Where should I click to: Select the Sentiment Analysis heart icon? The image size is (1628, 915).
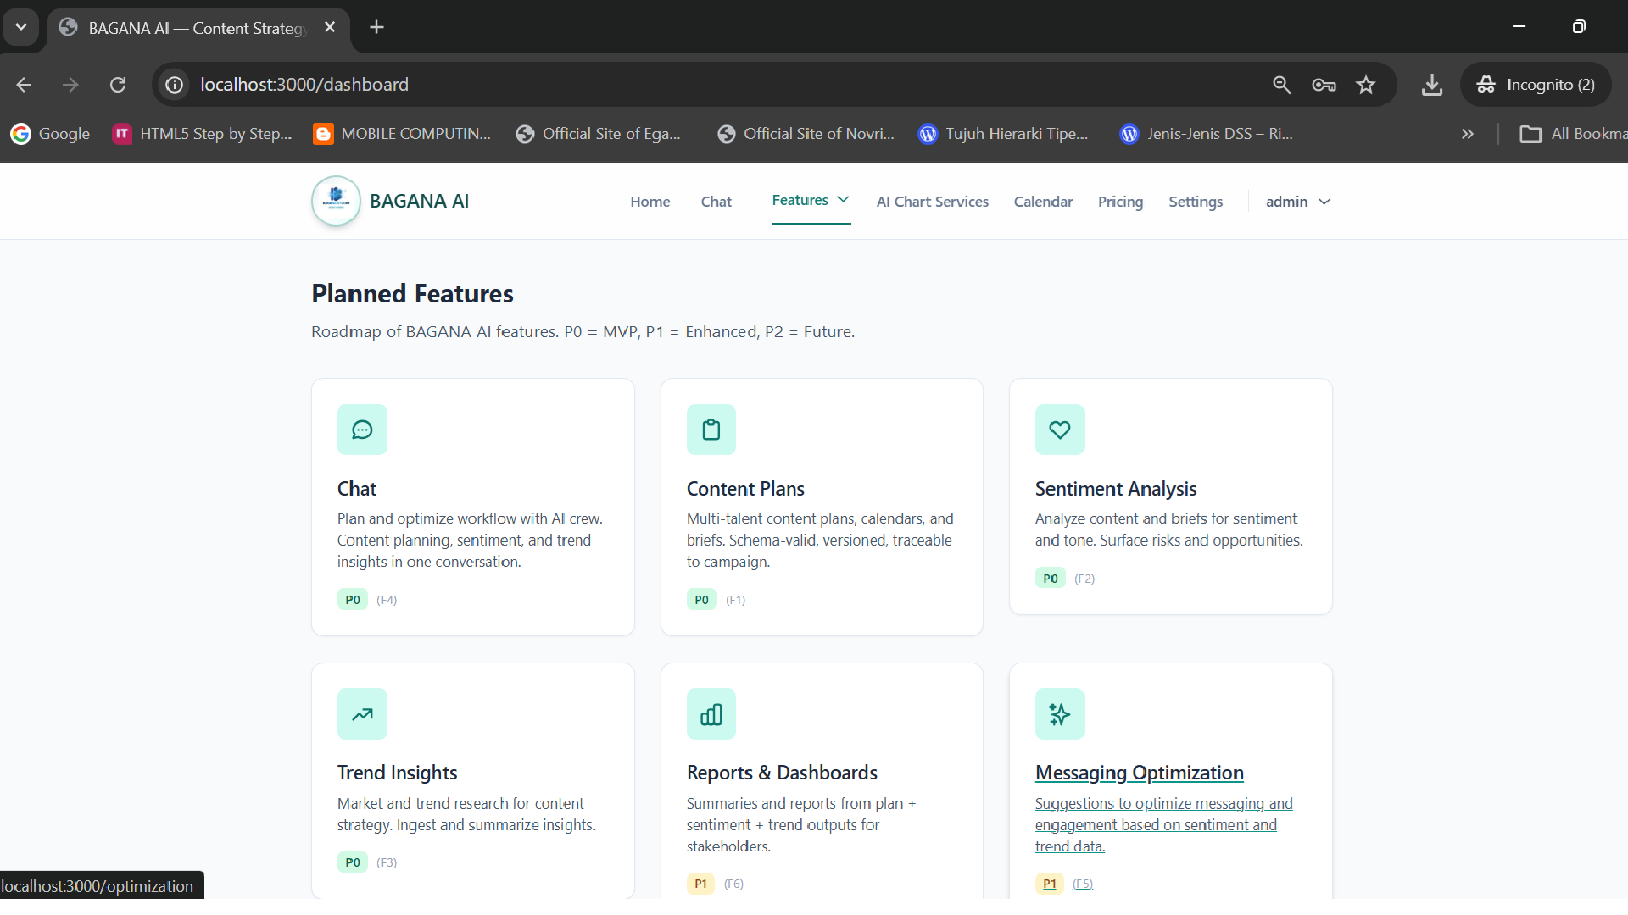[x=1059, y=430]
